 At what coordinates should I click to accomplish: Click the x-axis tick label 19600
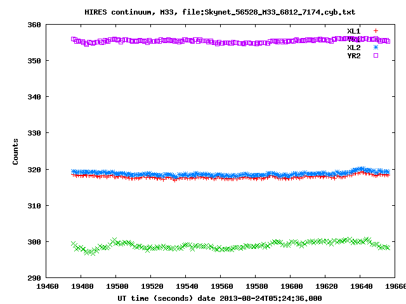(292, 286)
